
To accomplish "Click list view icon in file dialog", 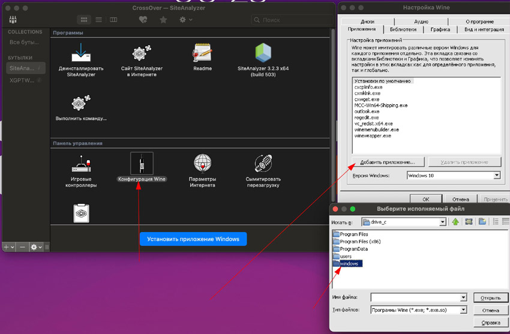I will [x=496, y=222].
